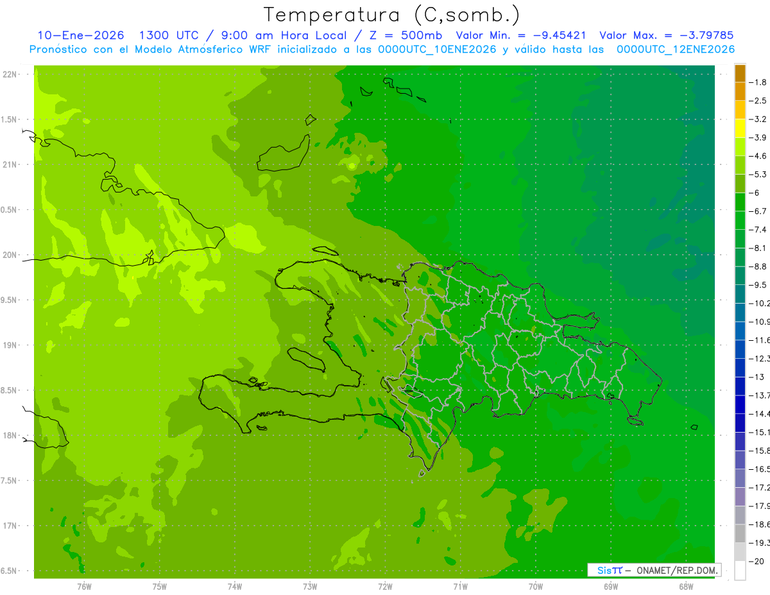Click the "-1.8" colorbar label
Image resolution: width=770 pixels, height=595 pixels.
coord(757,82)
